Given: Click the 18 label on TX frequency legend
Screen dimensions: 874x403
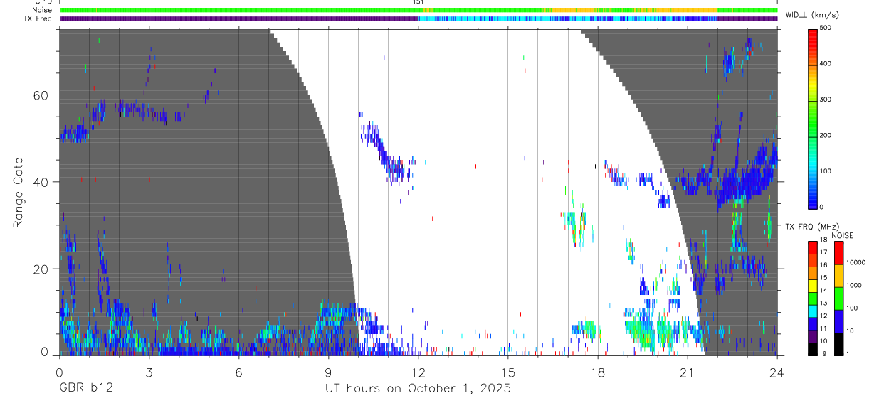Looking at the screenshot, I should 824,240.
